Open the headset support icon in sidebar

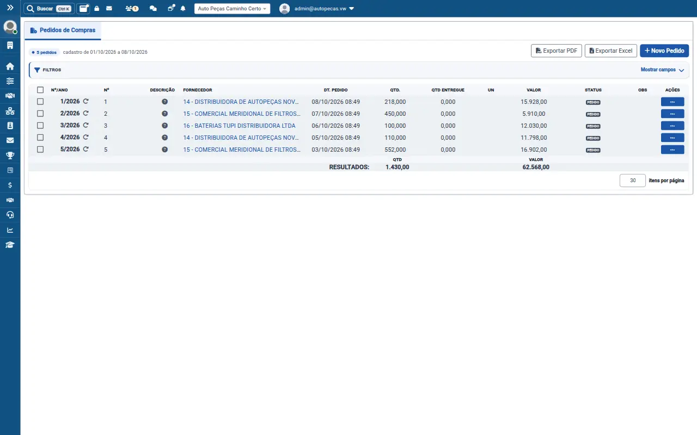point(10,215)
